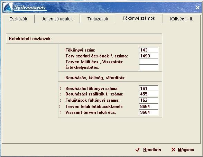Switch to the Eszközök tab
The image size is (203, 157).
[18, 19]
